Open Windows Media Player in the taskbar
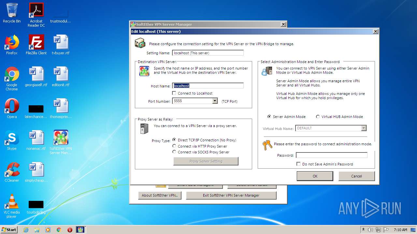Image resolution: width=417 pixels, height=234 pixels. pos(48,230)
